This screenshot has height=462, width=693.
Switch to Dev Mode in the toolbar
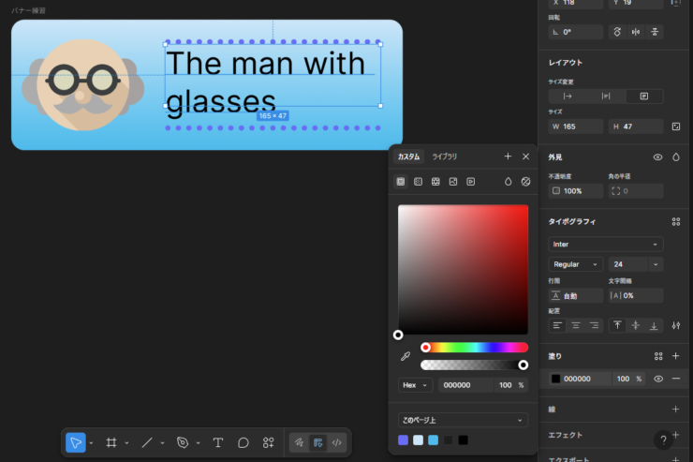337,442
